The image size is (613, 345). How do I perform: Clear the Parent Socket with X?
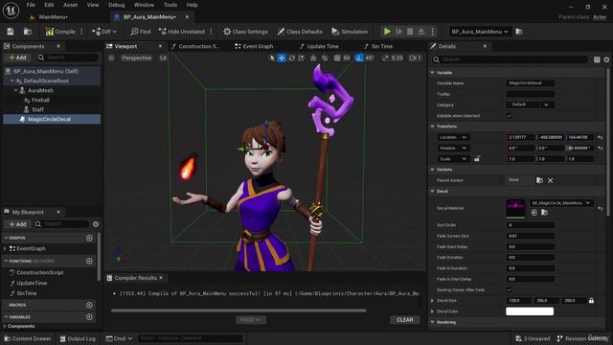tap(551, 180)
